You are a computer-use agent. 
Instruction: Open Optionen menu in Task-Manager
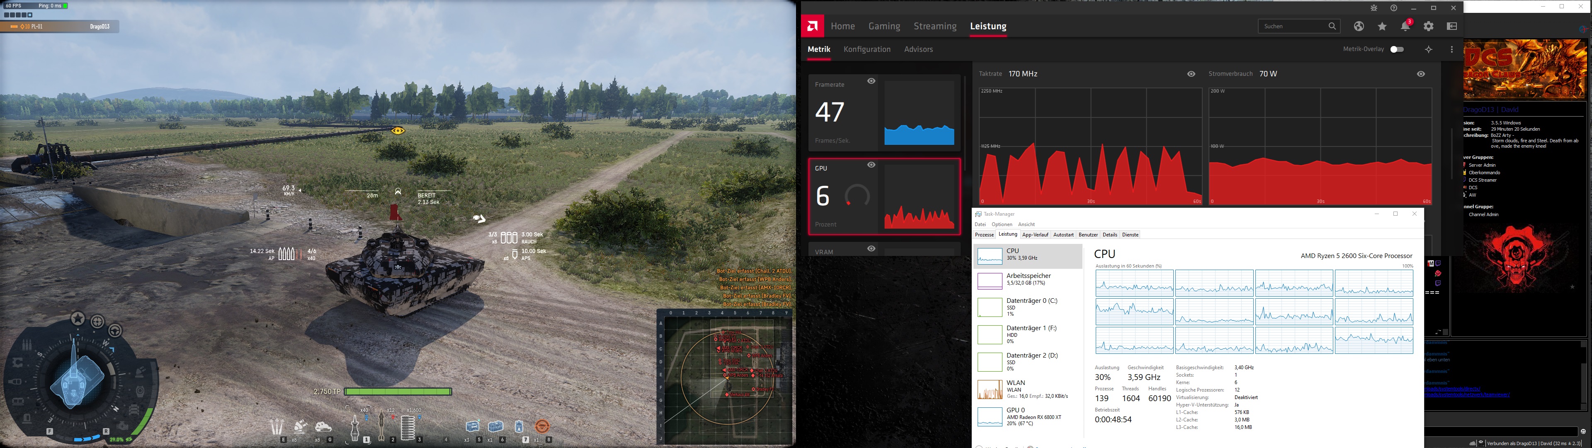[1002, 224]
